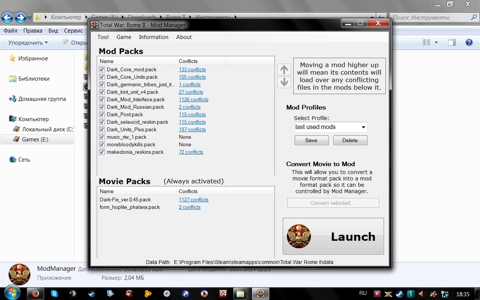The height and width of the screenshot is (300, 480).
Task: Open Firefox from the taskbar
Action: (36, 294)
